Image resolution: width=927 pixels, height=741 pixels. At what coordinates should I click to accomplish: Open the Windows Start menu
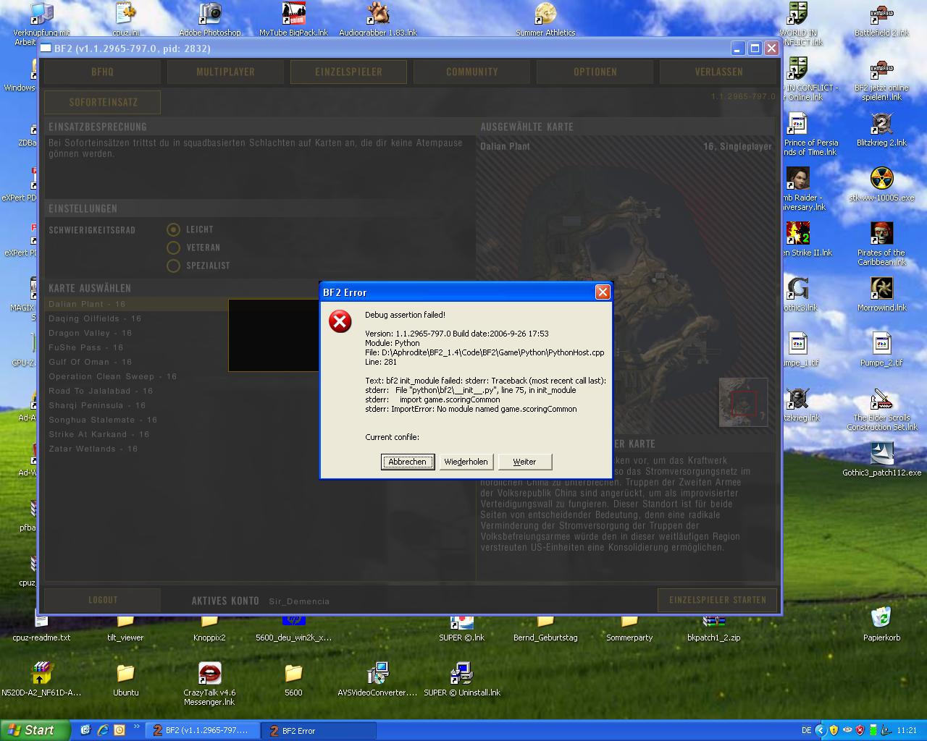[x=35, y=730]
